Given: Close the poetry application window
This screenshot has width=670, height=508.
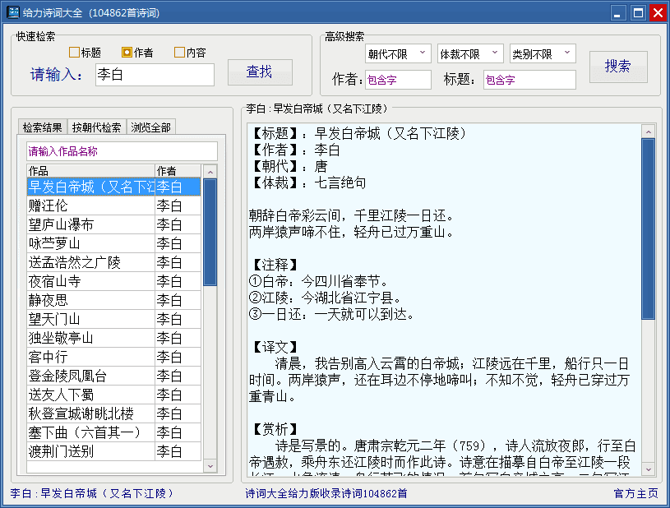Looking at the screenshot, I should click(658, 12).
